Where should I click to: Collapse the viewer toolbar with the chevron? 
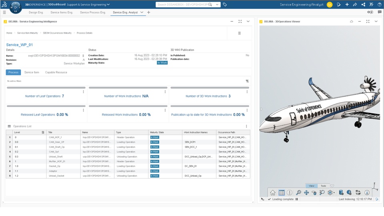click(332, 186)
